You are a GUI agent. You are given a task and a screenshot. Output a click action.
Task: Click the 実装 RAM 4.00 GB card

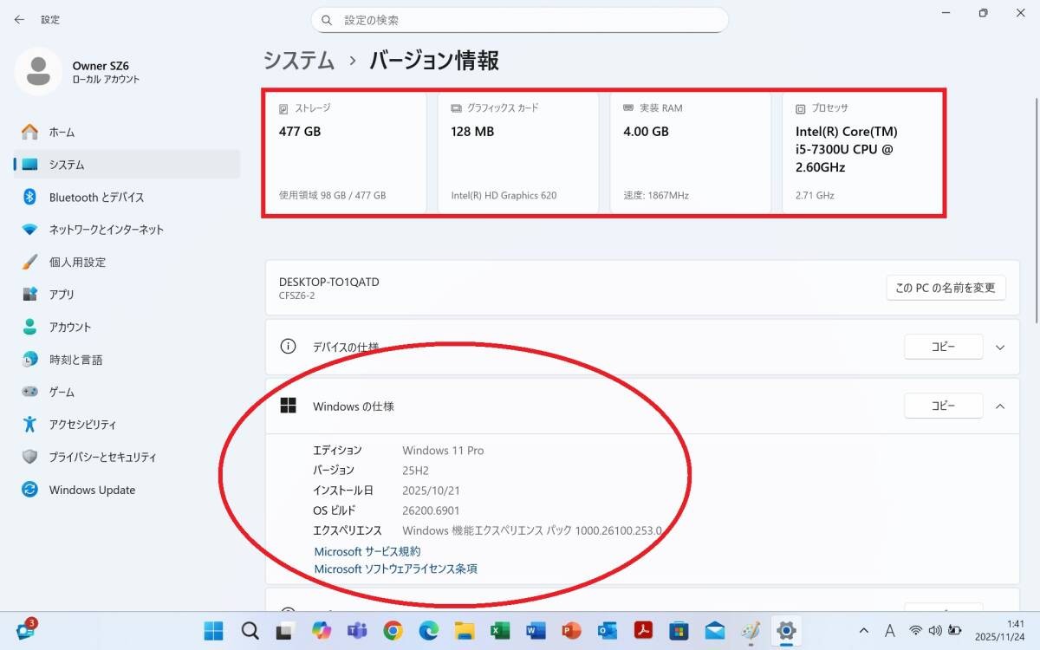[690, 153]
